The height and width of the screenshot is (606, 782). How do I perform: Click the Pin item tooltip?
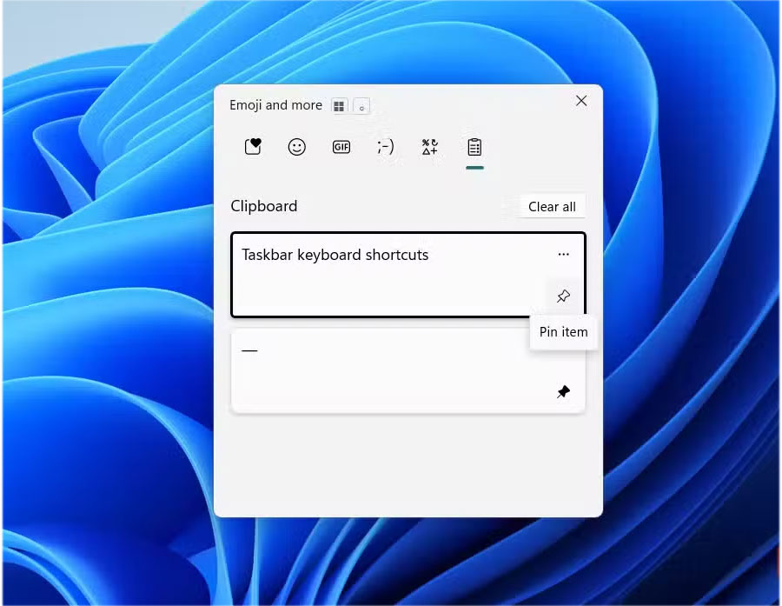coord(563,331)
